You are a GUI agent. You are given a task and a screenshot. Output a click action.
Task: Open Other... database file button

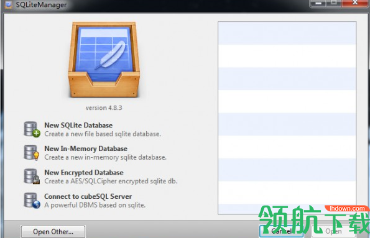[53, 232]
